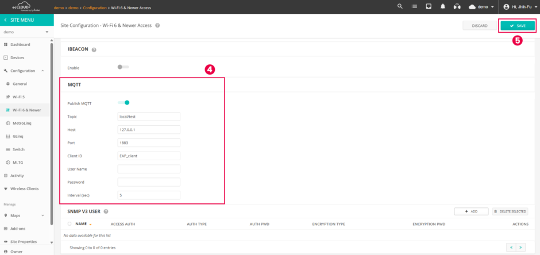Click the SAVE button
The height and width of the screenshot is (255, 540).
518,26
